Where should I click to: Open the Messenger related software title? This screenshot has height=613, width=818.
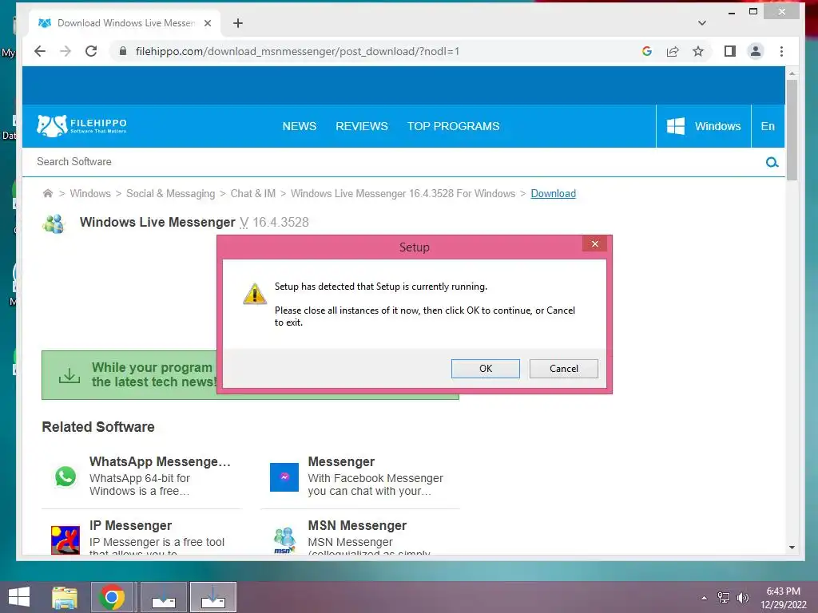tap(341, 462)
